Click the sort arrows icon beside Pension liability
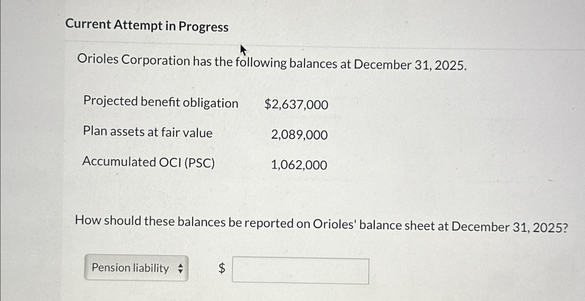585x301 pixels. [181, 268]
